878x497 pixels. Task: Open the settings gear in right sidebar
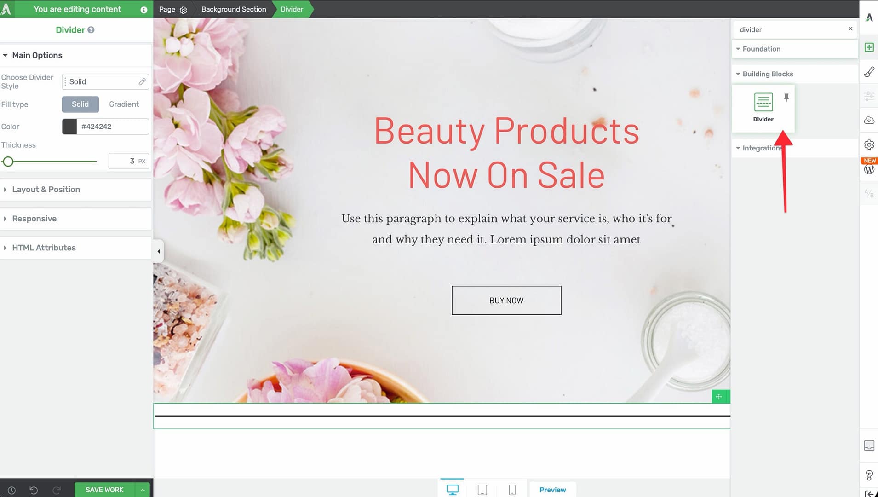tap(869, 144)
